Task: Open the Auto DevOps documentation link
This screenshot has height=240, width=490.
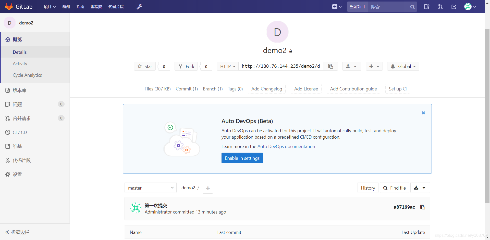Action: pos(286,146)
